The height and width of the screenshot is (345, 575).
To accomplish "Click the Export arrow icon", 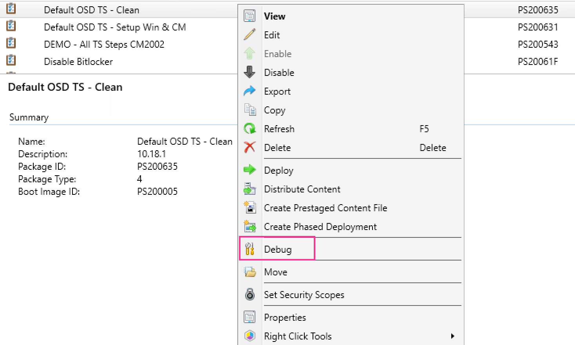I will click(x=250, y=91).
